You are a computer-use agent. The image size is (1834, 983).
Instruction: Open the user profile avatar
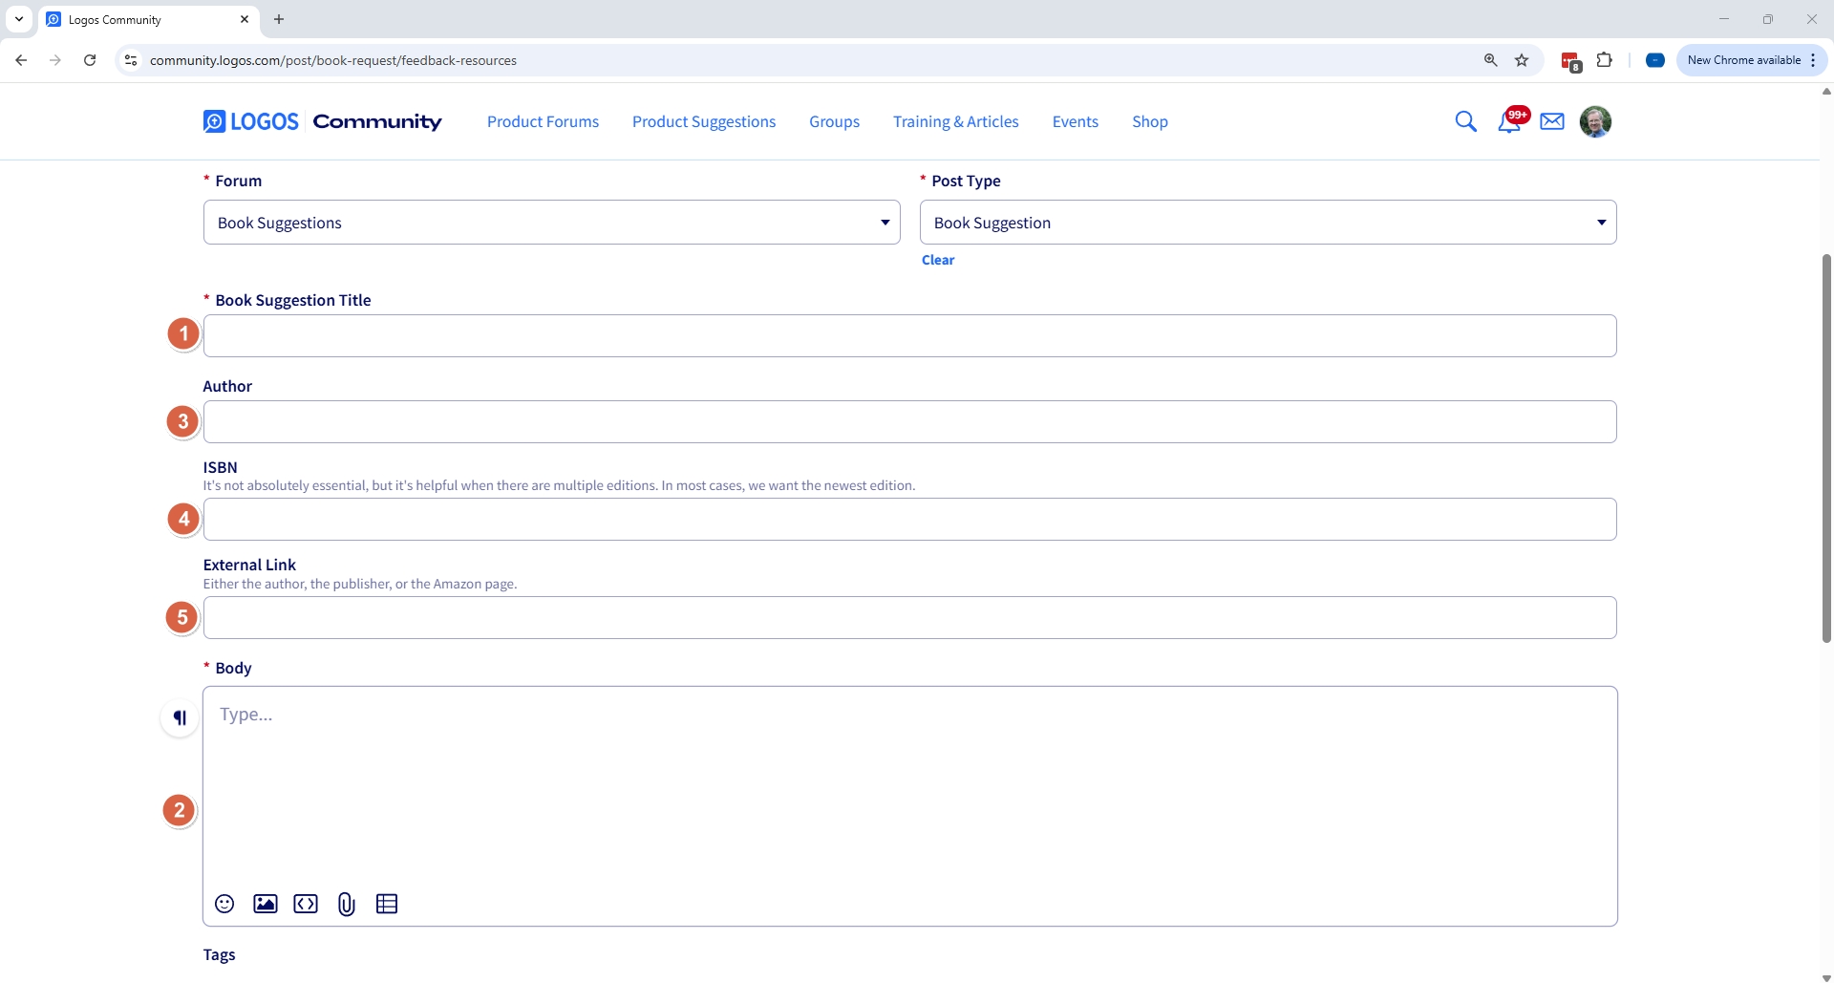tap(1595, 121)
